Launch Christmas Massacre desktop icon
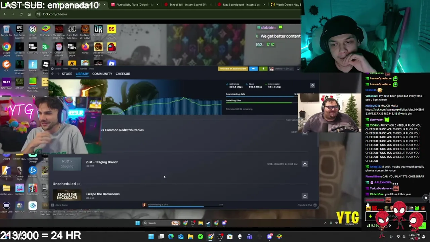The image size is (430, 242). 59,48
